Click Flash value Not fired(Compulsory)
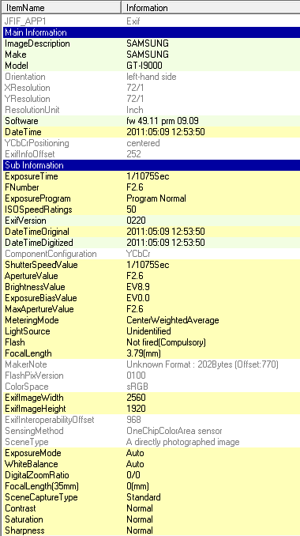The width and height of the screenshot is (300, 536). tap(167, 342)
